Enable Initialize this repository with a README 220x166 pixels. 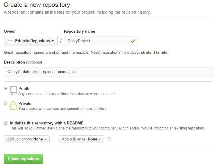click(x=6, y=123)
